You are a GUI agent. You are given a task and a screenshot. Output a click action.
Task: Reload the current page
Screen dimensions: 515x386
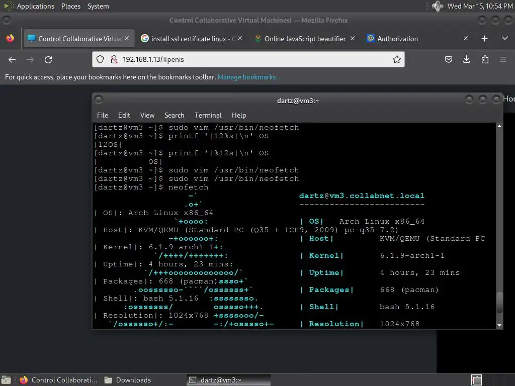(48, 59)
